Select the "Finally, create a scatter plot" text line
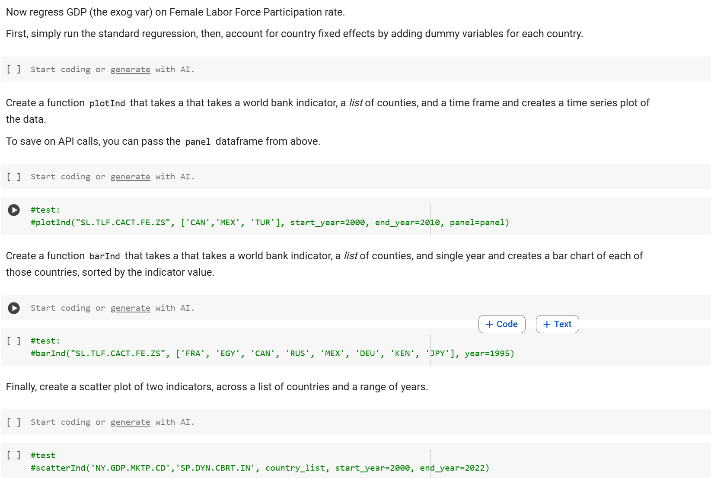 coord(217,387)
